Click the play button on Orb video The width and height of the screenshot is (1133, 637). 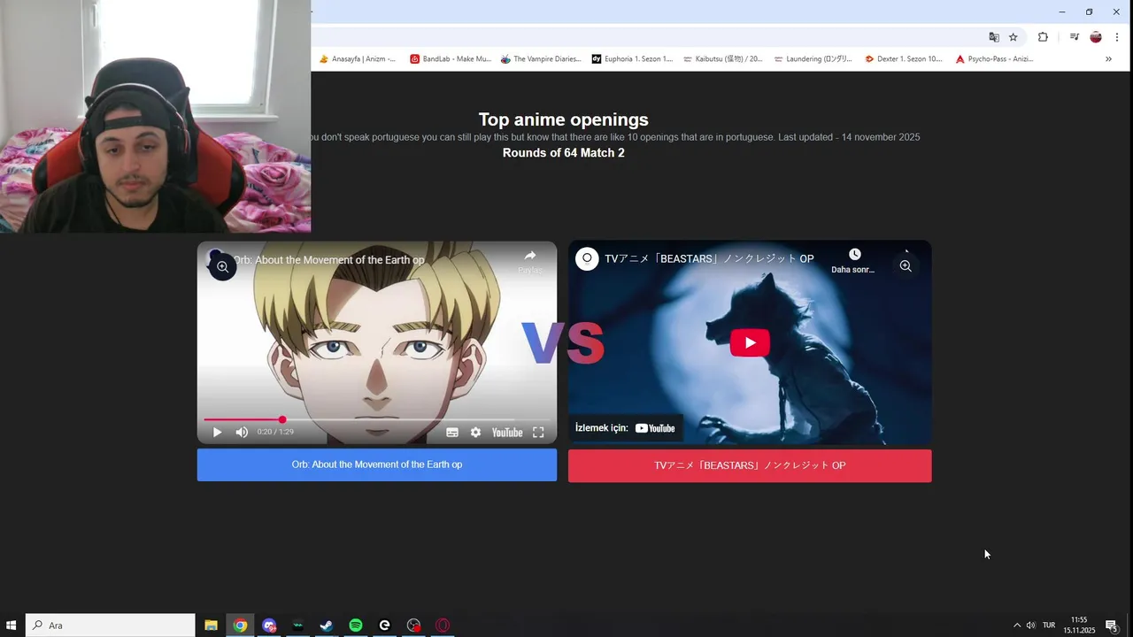[x=217, y=432]
